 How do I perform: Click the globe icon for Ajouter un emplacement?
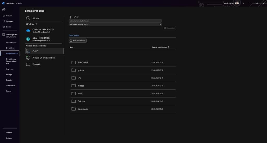pos(28,57)
